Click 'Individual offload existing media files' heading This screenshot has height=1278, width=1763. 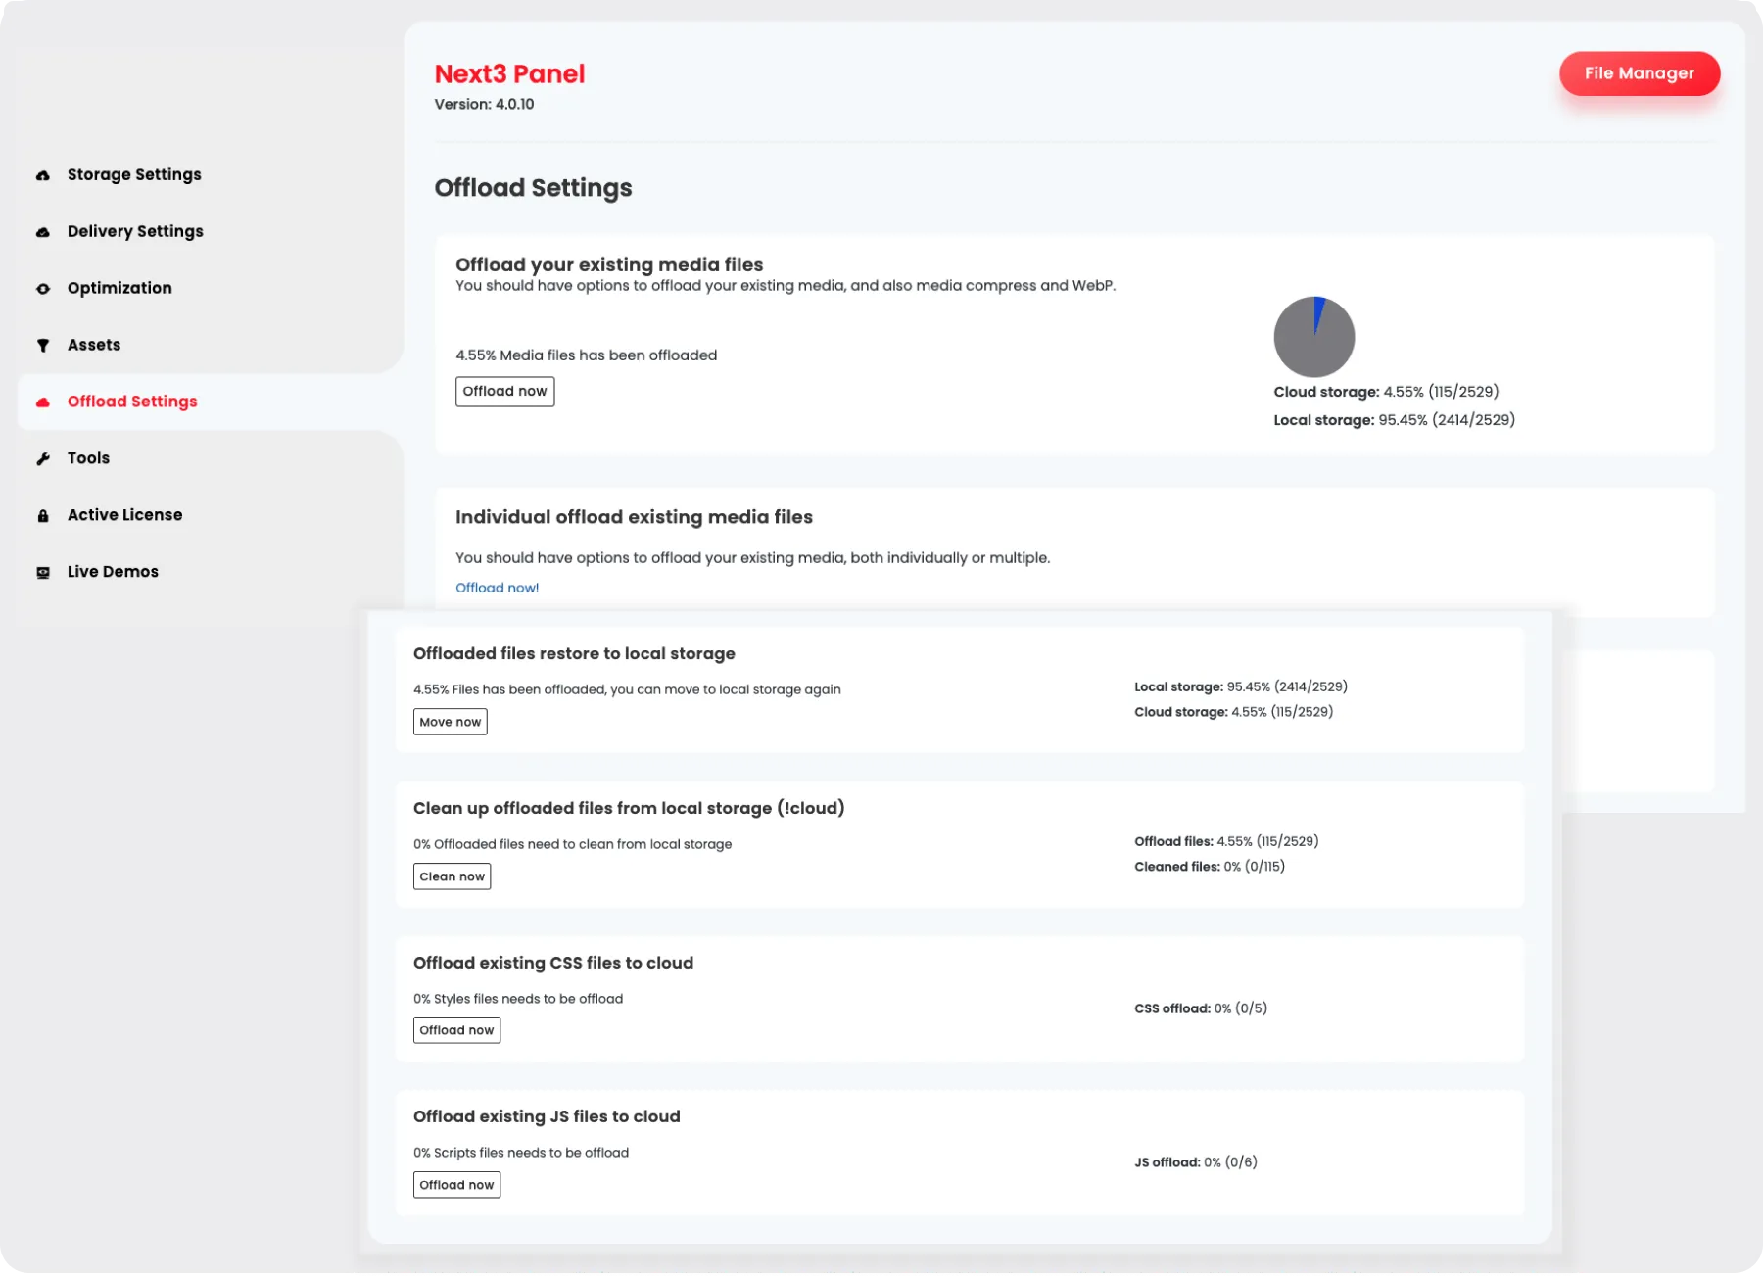pos(634,517)
